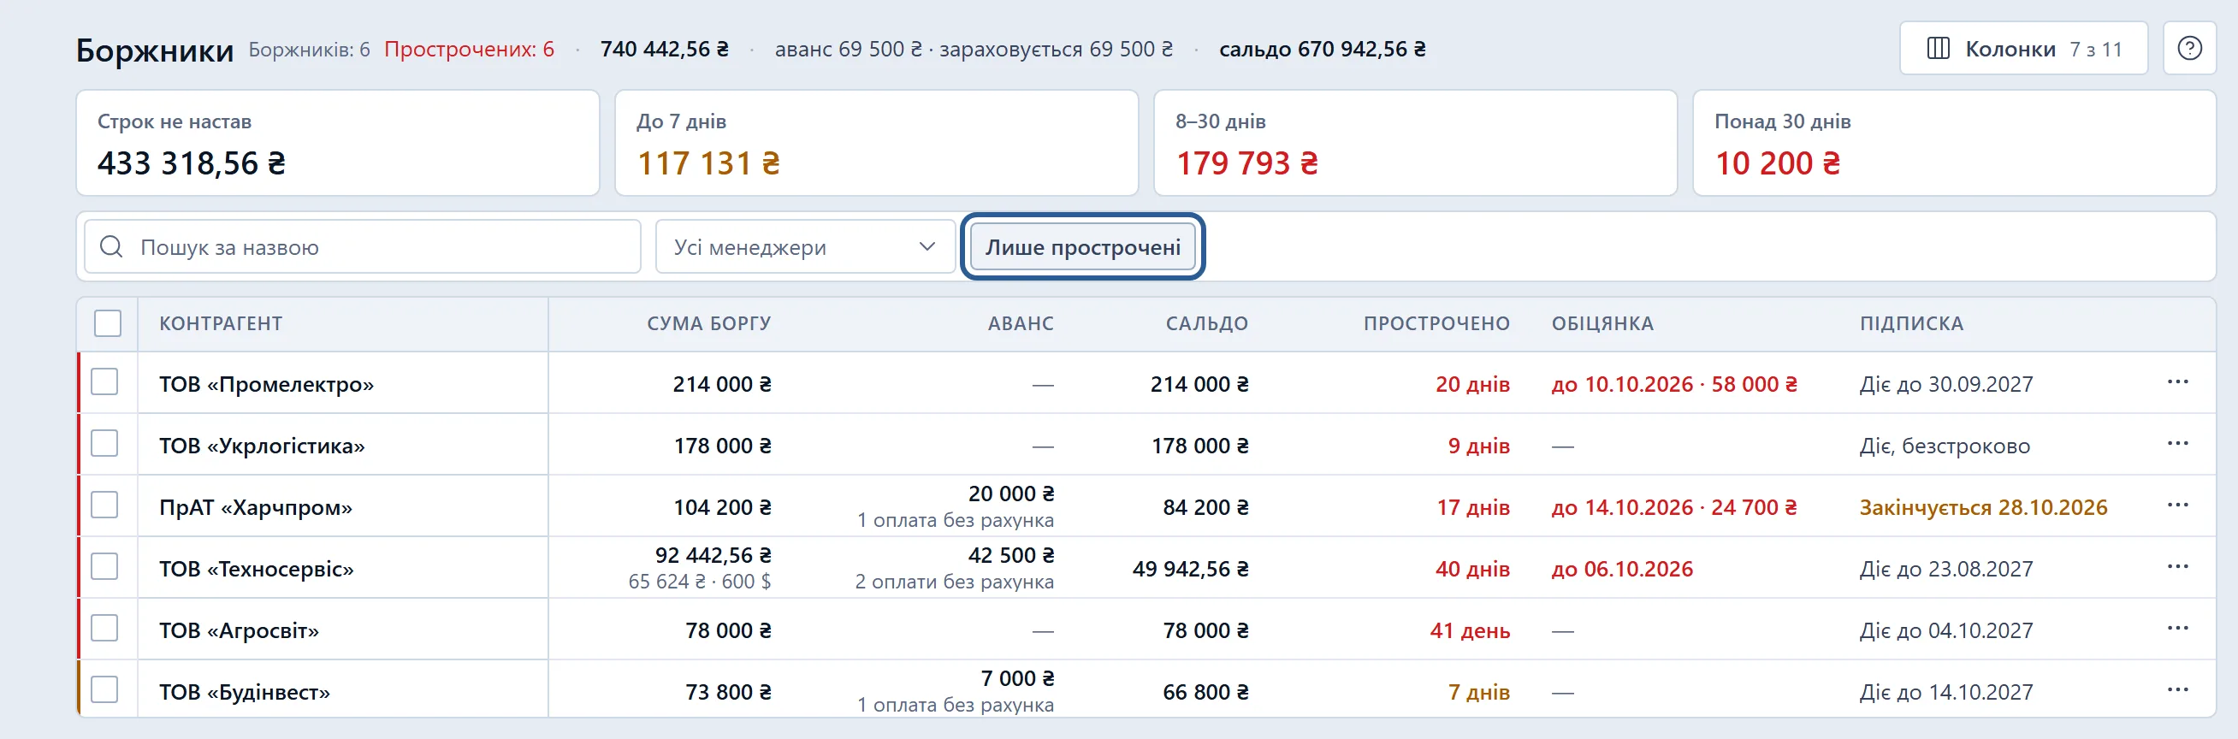Open the help question-mark icon

coord(2189,49)
